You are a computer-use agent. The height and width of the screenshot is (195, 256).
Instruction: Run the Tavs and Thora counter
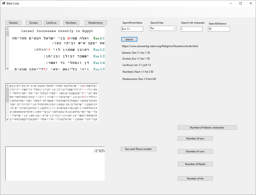(x=138, y=149)
